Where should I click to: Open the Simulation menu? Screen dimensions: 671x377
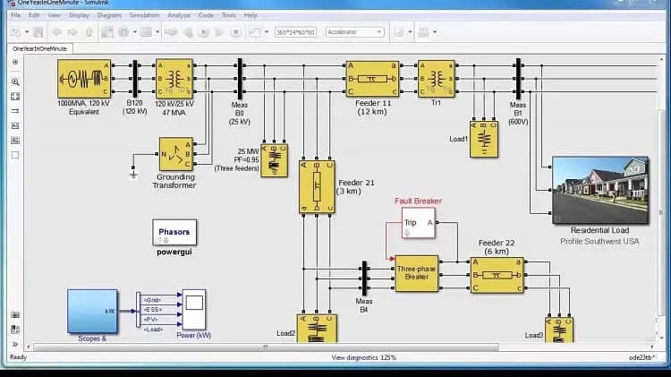144,15
